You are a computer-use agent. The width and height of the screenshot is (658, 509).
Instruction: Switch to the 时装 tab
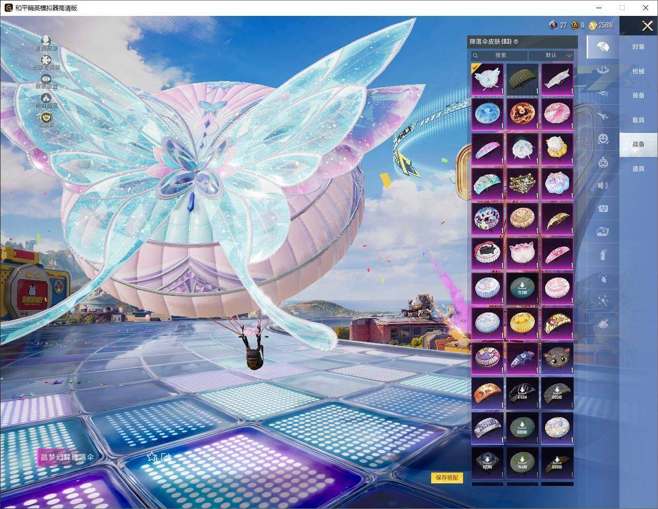click(x=638, y=47)
